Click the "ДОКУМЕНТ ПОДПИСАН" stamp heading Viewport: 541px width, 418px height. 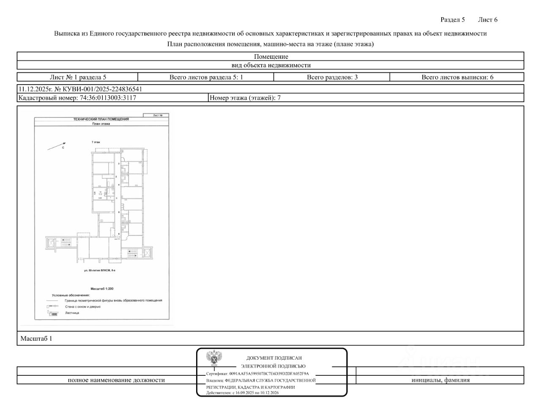tap(274, 358)
